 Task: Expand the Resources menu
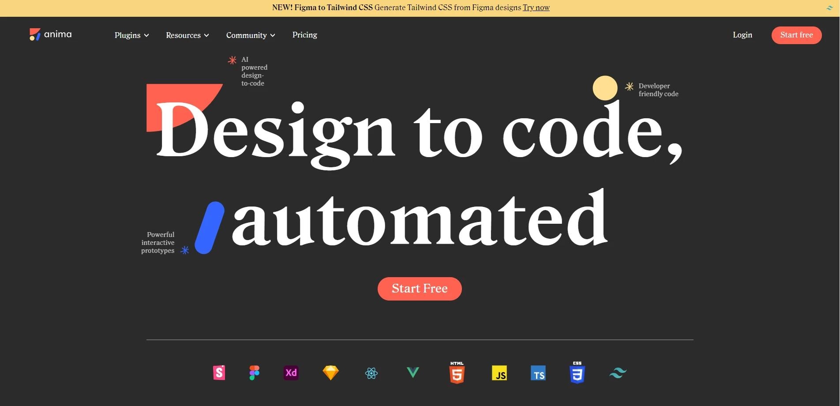pos(187,35)
